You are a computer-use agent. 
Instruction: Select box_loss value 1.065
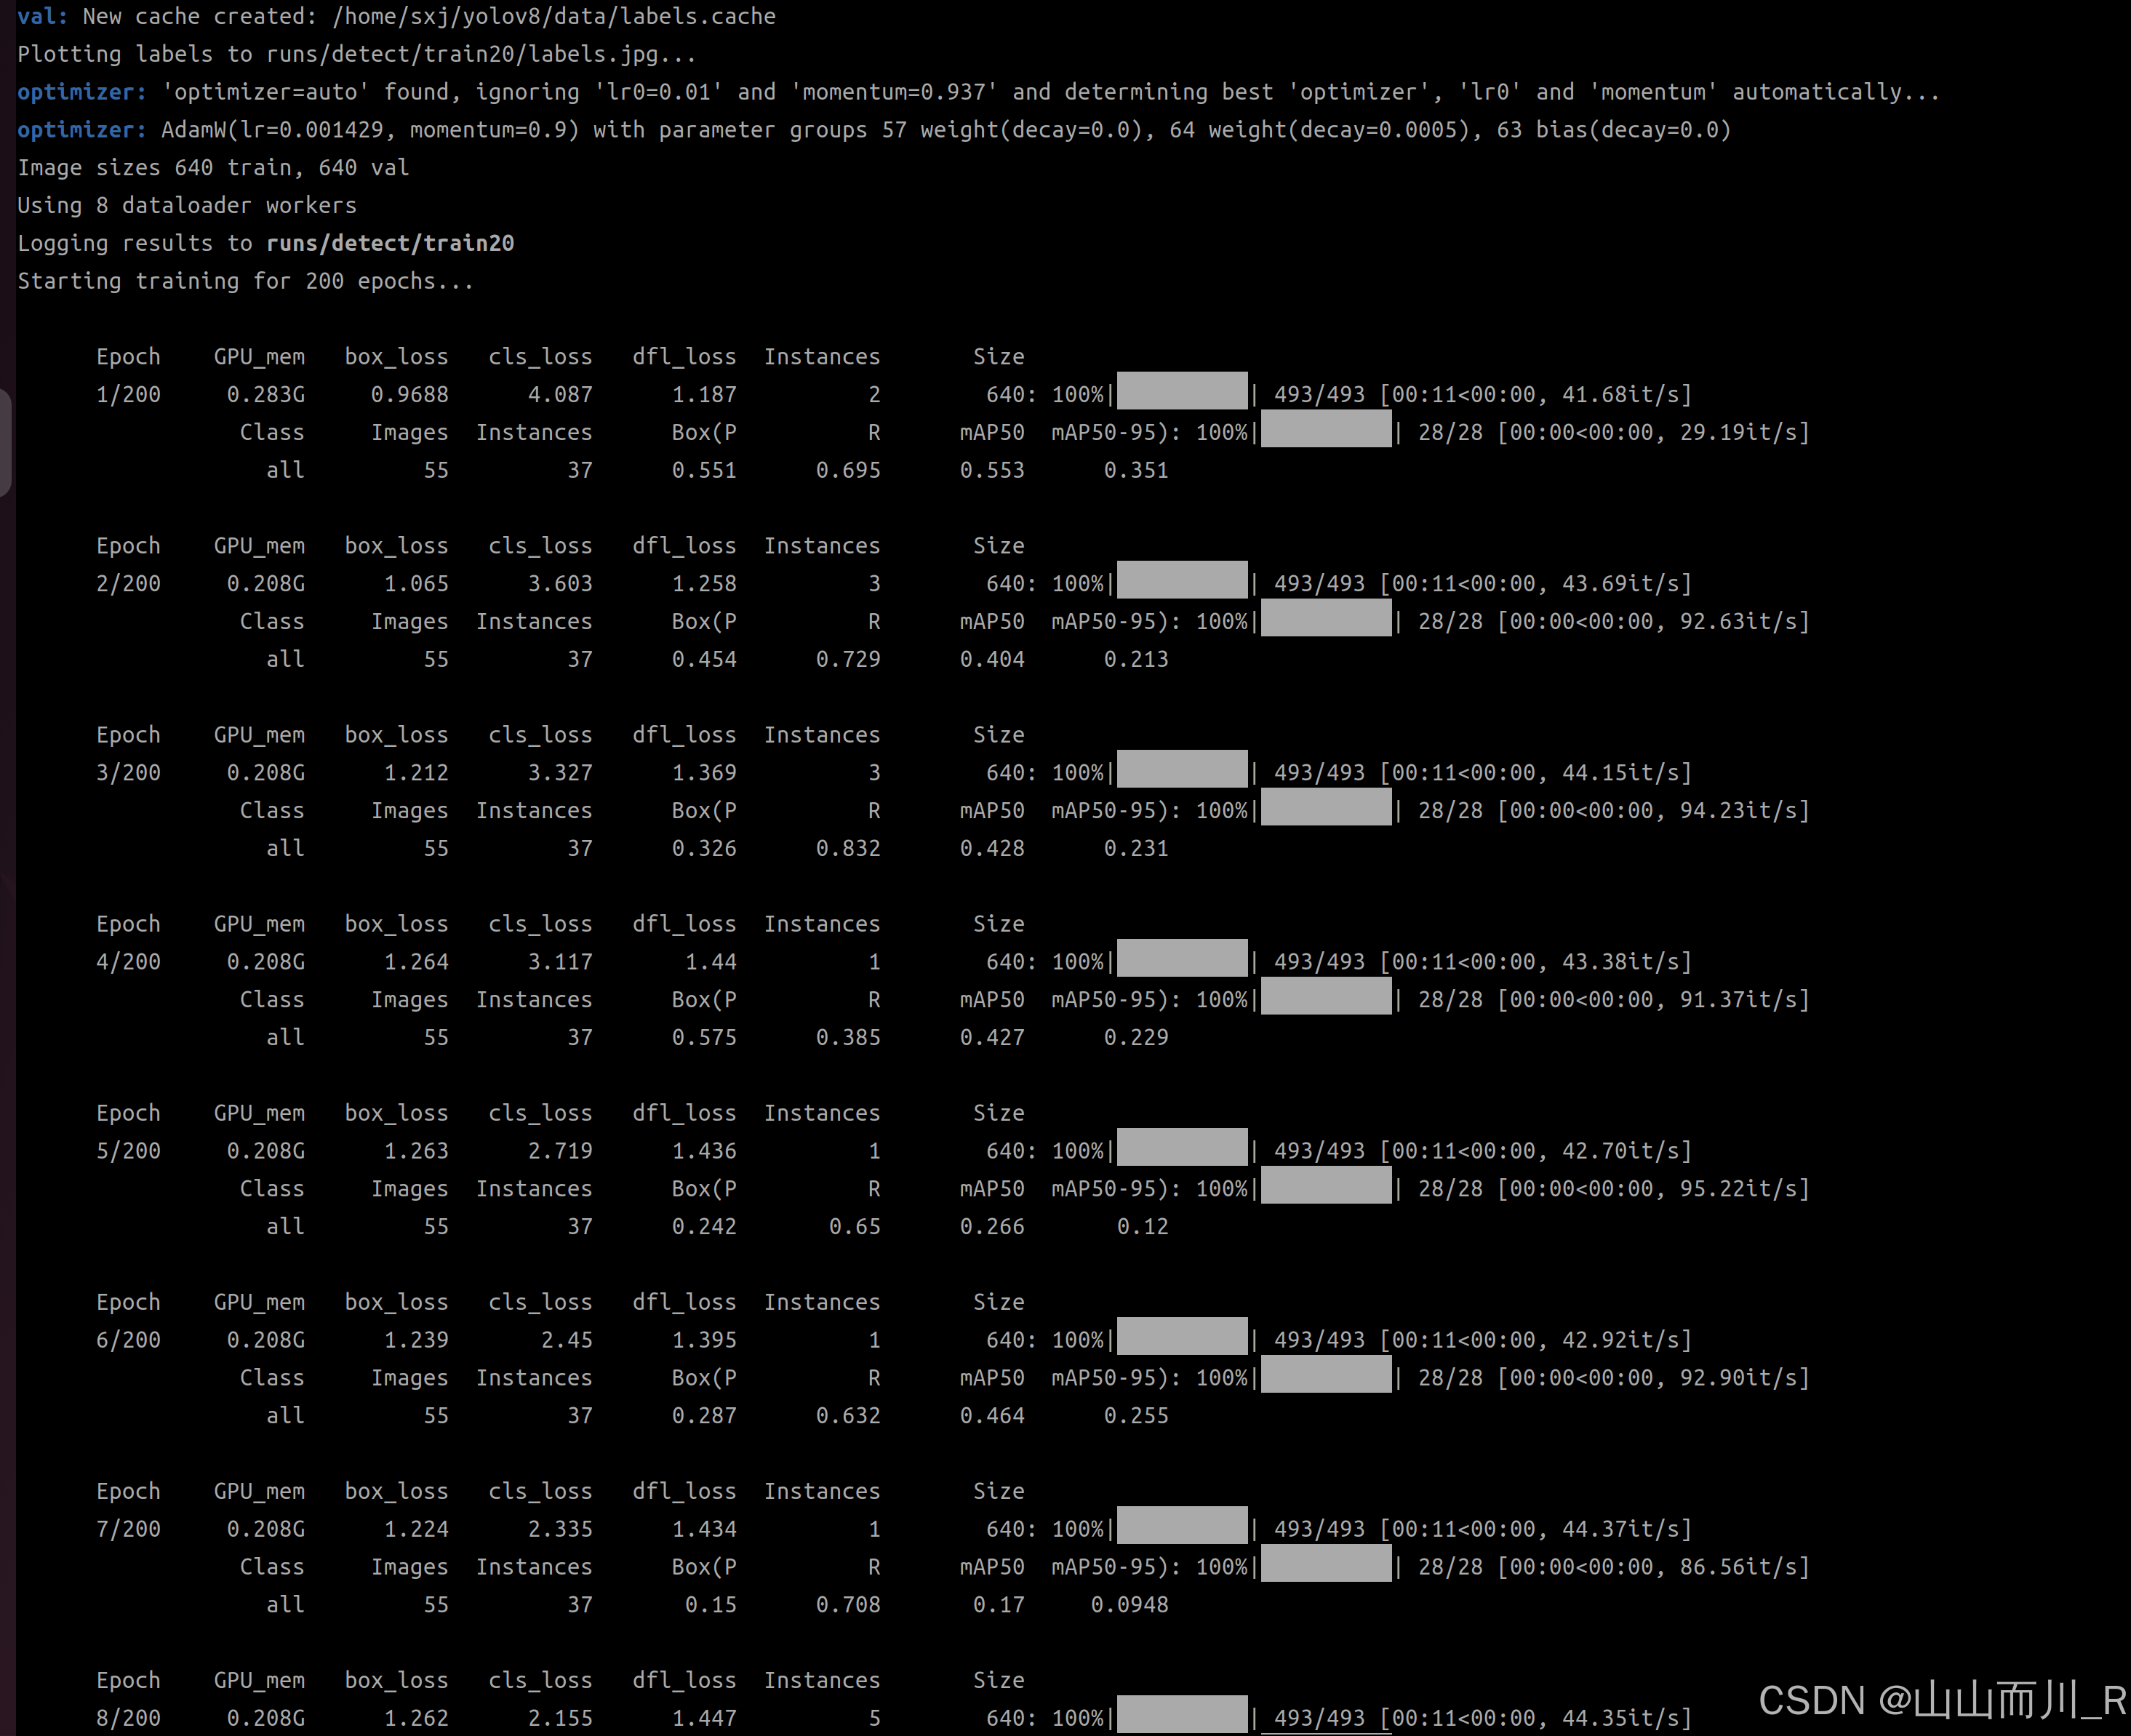[416, 584]
